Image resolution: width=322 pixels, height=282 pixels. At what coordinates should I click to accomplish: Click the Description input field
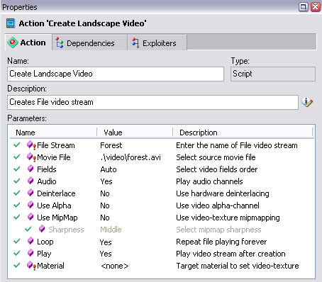pyautogui.click(x=152, y=102)
